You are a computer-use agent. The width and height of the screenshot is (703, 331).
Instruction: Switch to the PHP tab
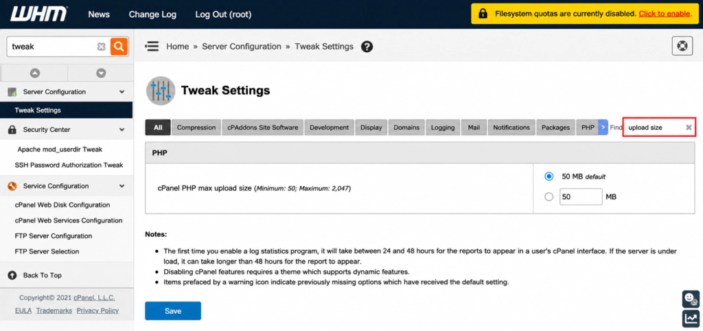click(588, 127)
